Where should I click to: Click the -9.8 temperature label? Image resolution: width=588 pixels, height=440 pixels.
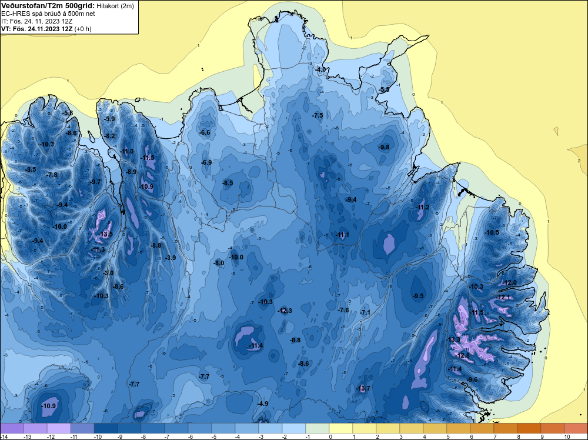point(385,148)
